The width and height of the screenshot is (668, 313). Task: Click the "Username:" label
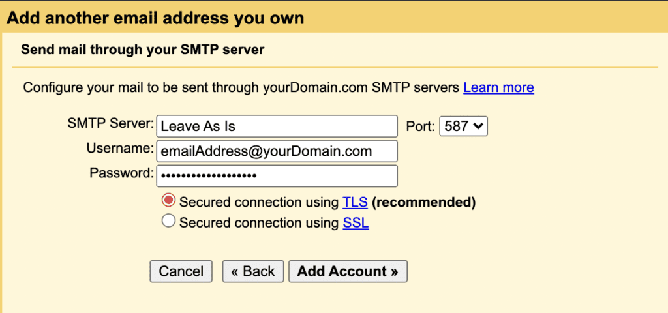click(x=119, y=149)
